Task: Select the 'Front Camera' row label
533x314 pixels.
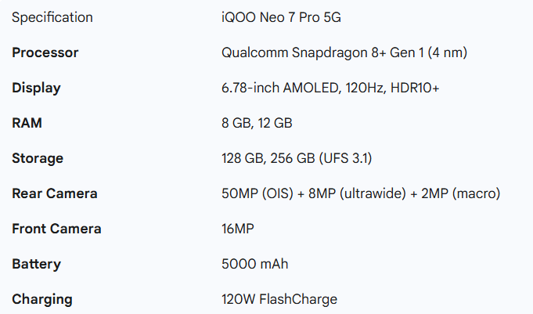Action: coord(56,229)
